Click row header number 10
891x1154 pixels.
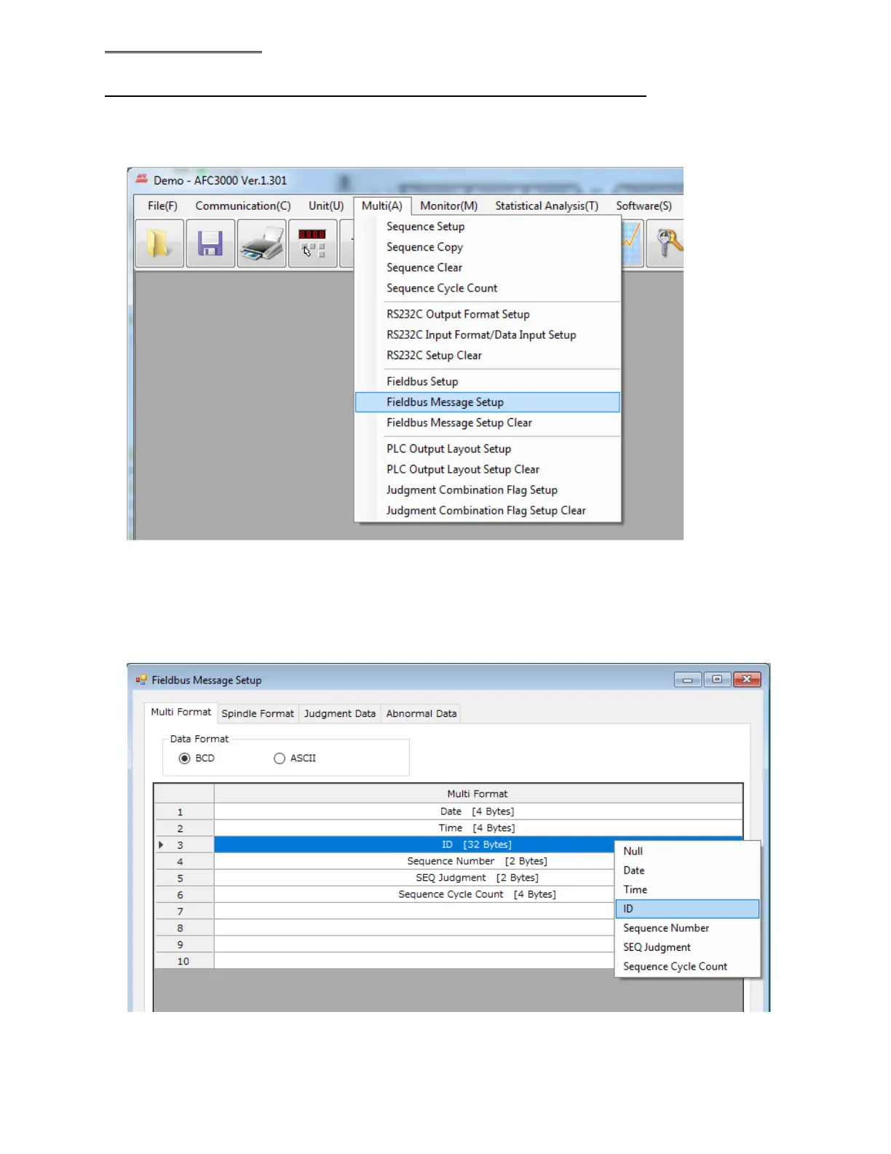tap(184, 961)
